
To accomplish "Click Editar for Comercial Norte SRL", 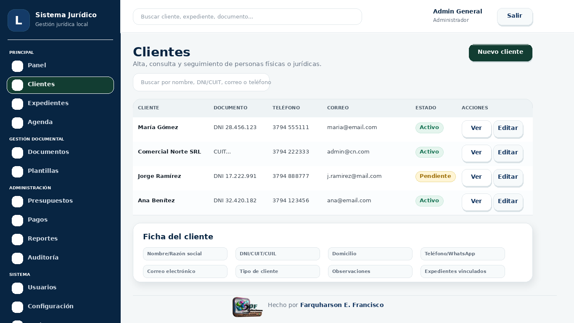I will 508,153.
